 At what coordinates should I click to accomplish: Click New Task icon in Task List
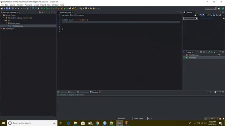(195, 15)
